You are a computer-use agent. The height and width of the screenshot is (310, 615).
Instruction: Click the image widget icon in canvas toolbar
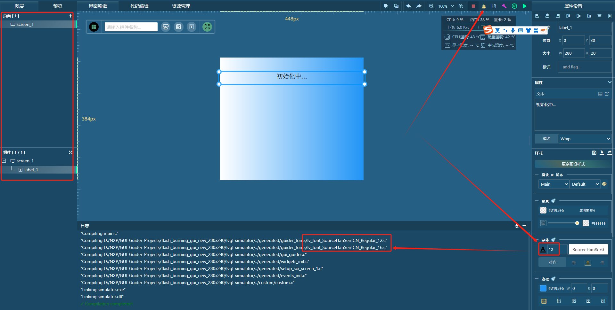pos(178,27)
